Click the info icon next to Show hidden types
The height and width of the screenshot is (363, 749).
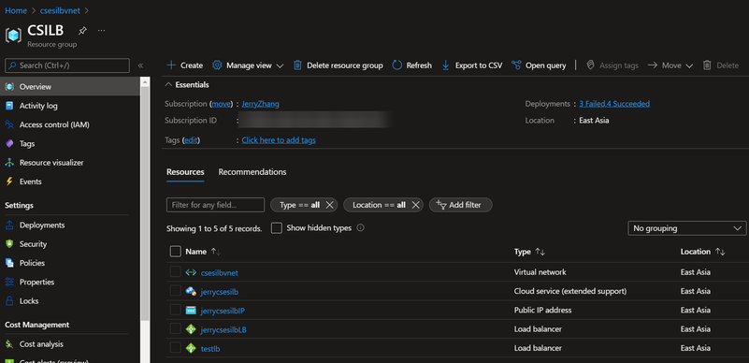click(x=361, y=228)
